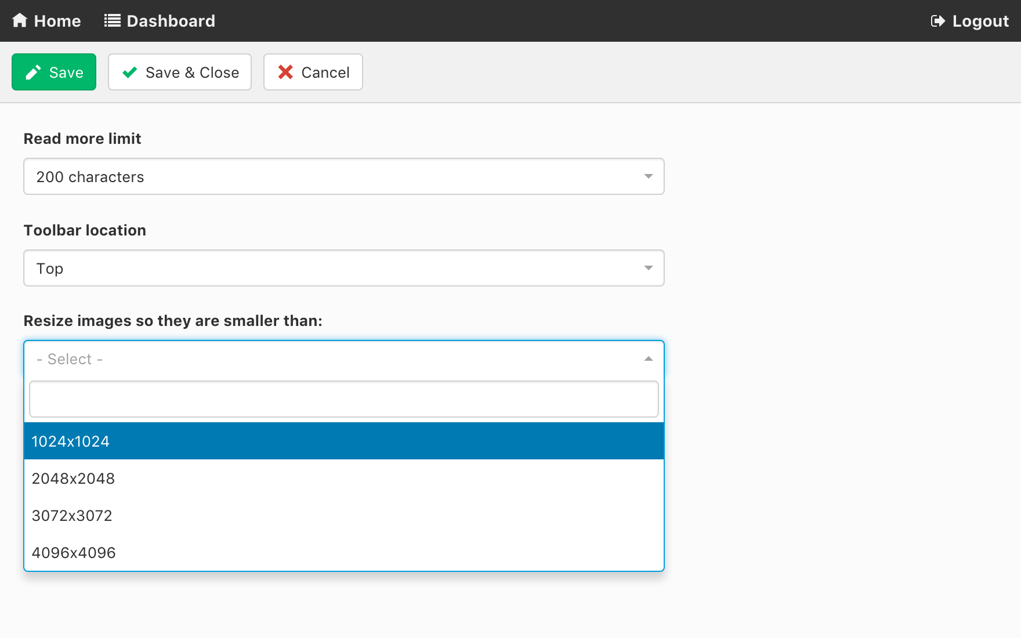
Task: Click the pencil icon on the Save button
Action: pyautogui.click(x=33, y=72)
